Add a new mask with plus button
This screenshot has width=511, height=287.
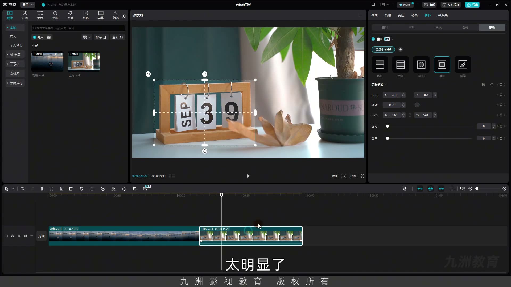pos(401,49)
